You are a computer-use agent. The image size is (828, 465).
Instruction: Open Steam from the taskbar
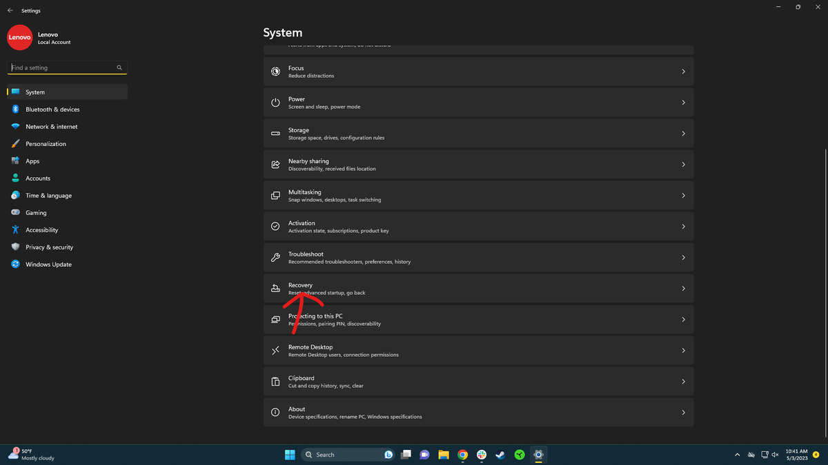(x=500, y=455)
